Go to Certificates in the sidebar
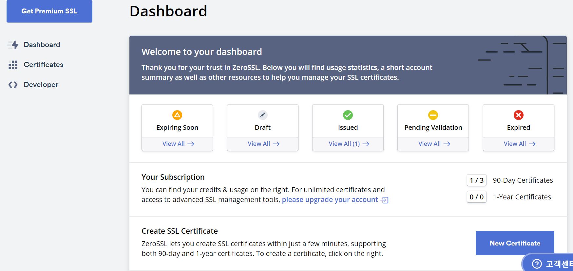The height and width of the screenshot is (271, 573). (43, 65)
